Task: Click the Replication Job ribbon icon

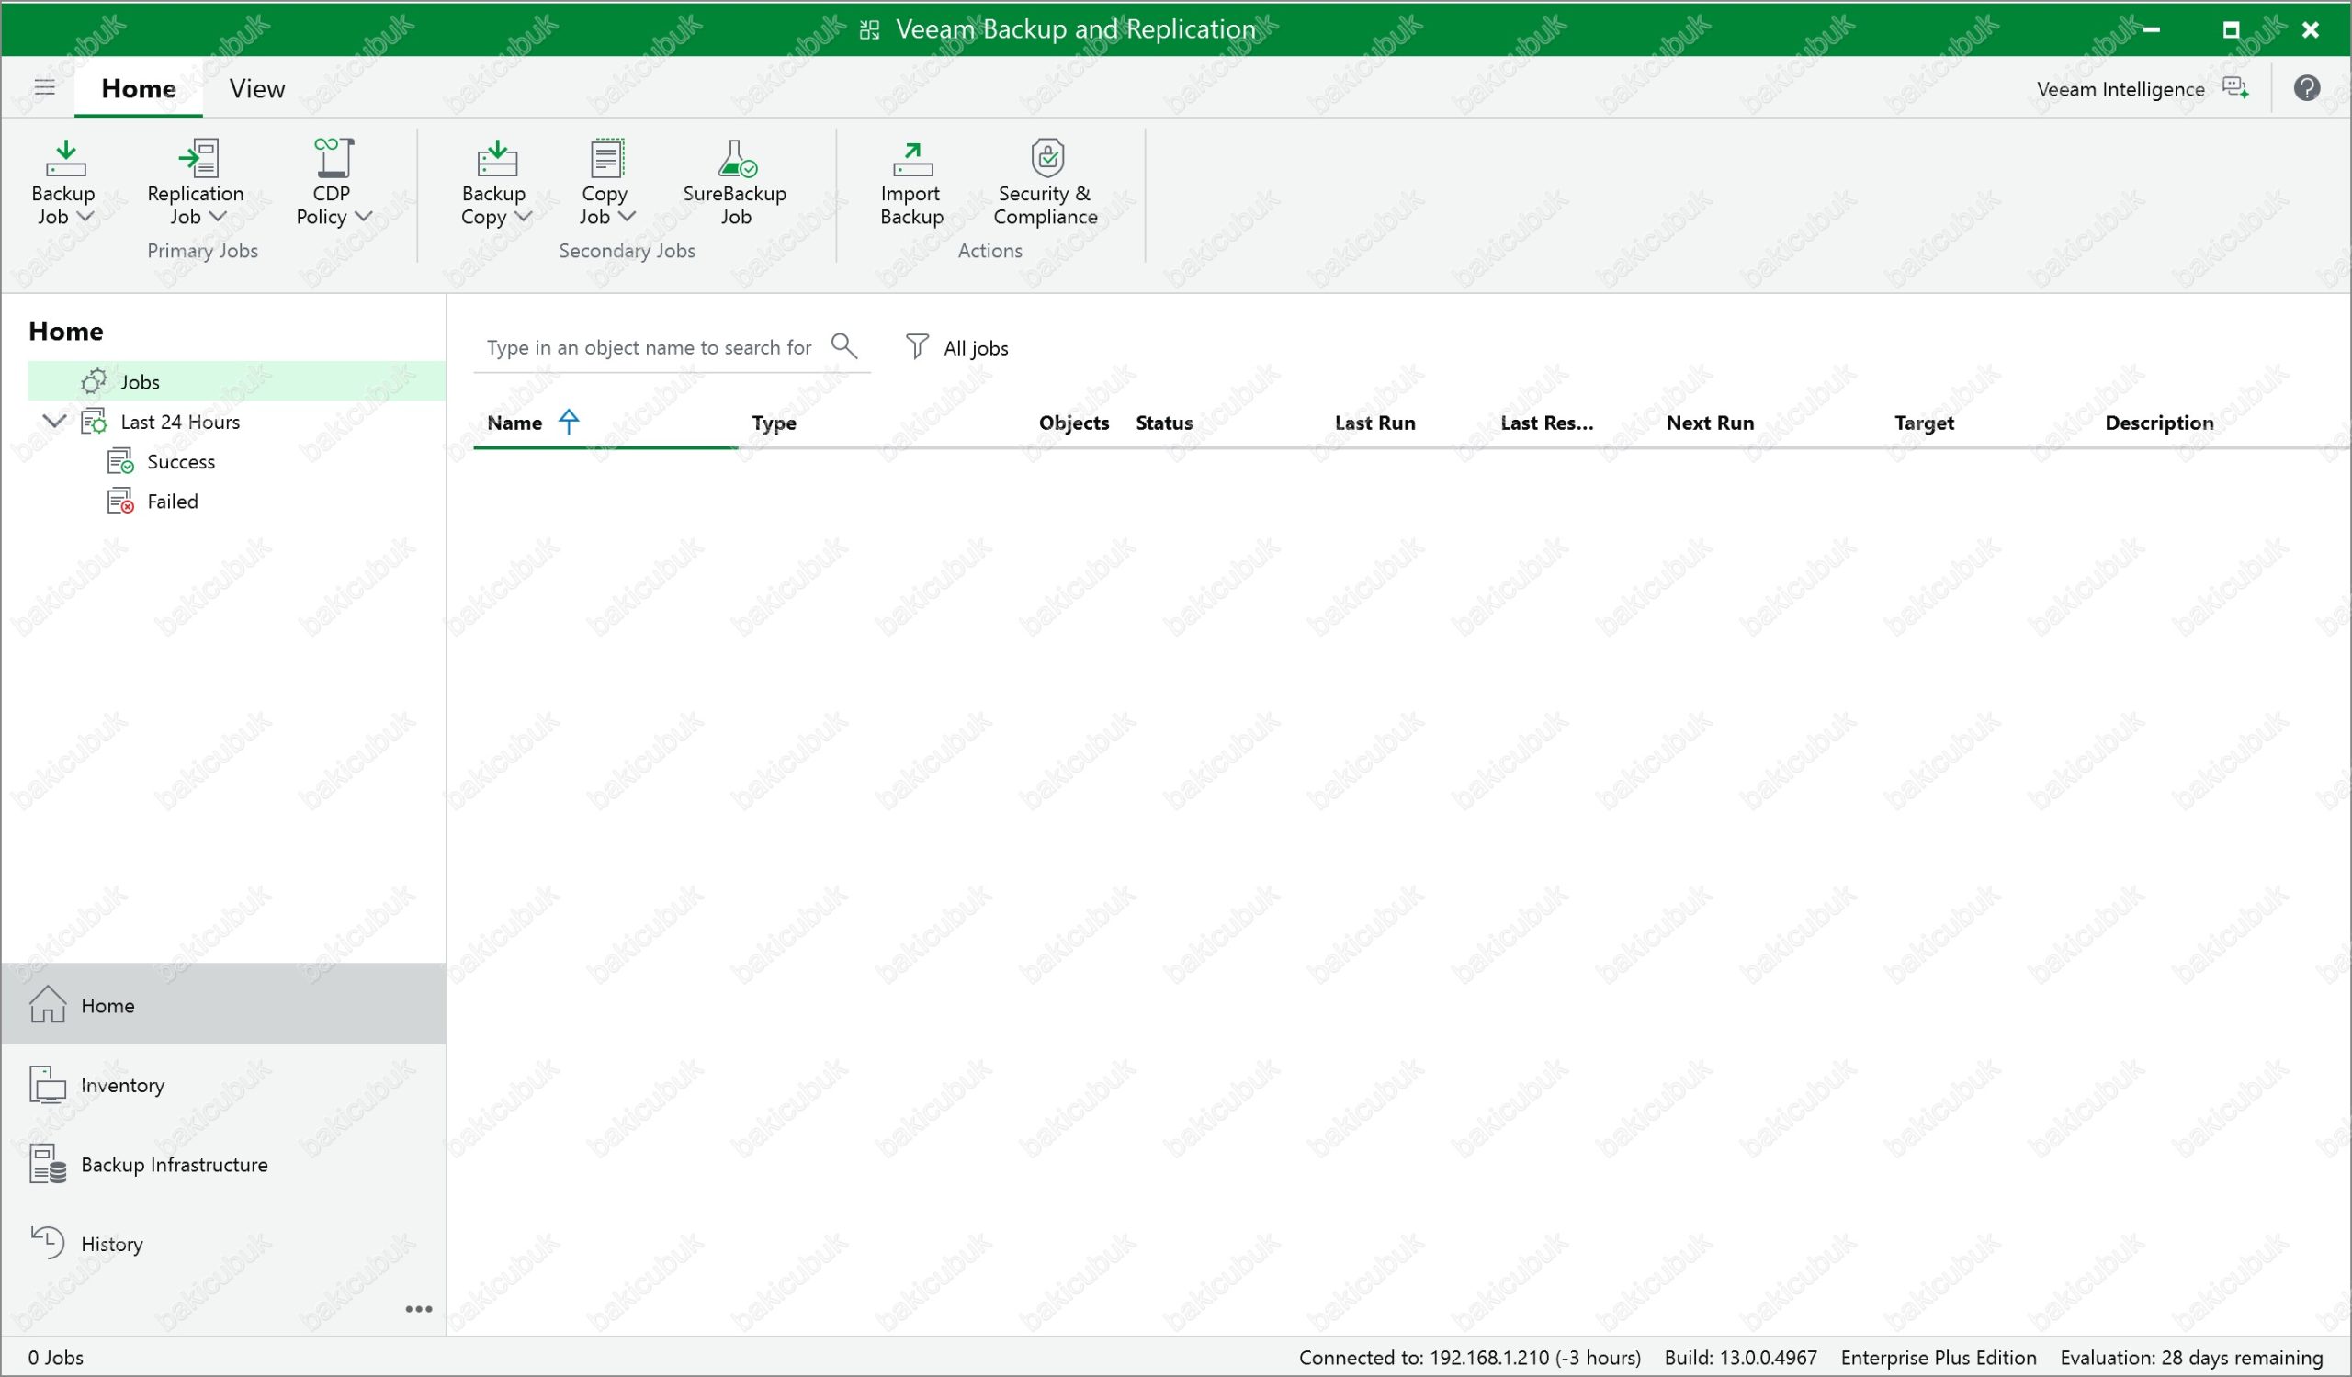Action: pos(196,160)
